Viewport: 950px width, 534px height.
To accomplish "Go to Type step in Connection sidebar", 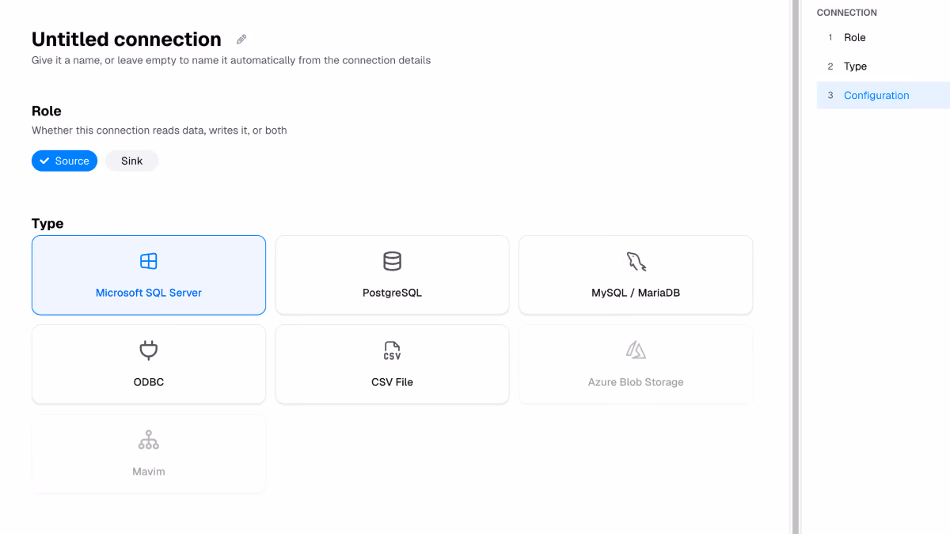I will [x=883, y=66].
